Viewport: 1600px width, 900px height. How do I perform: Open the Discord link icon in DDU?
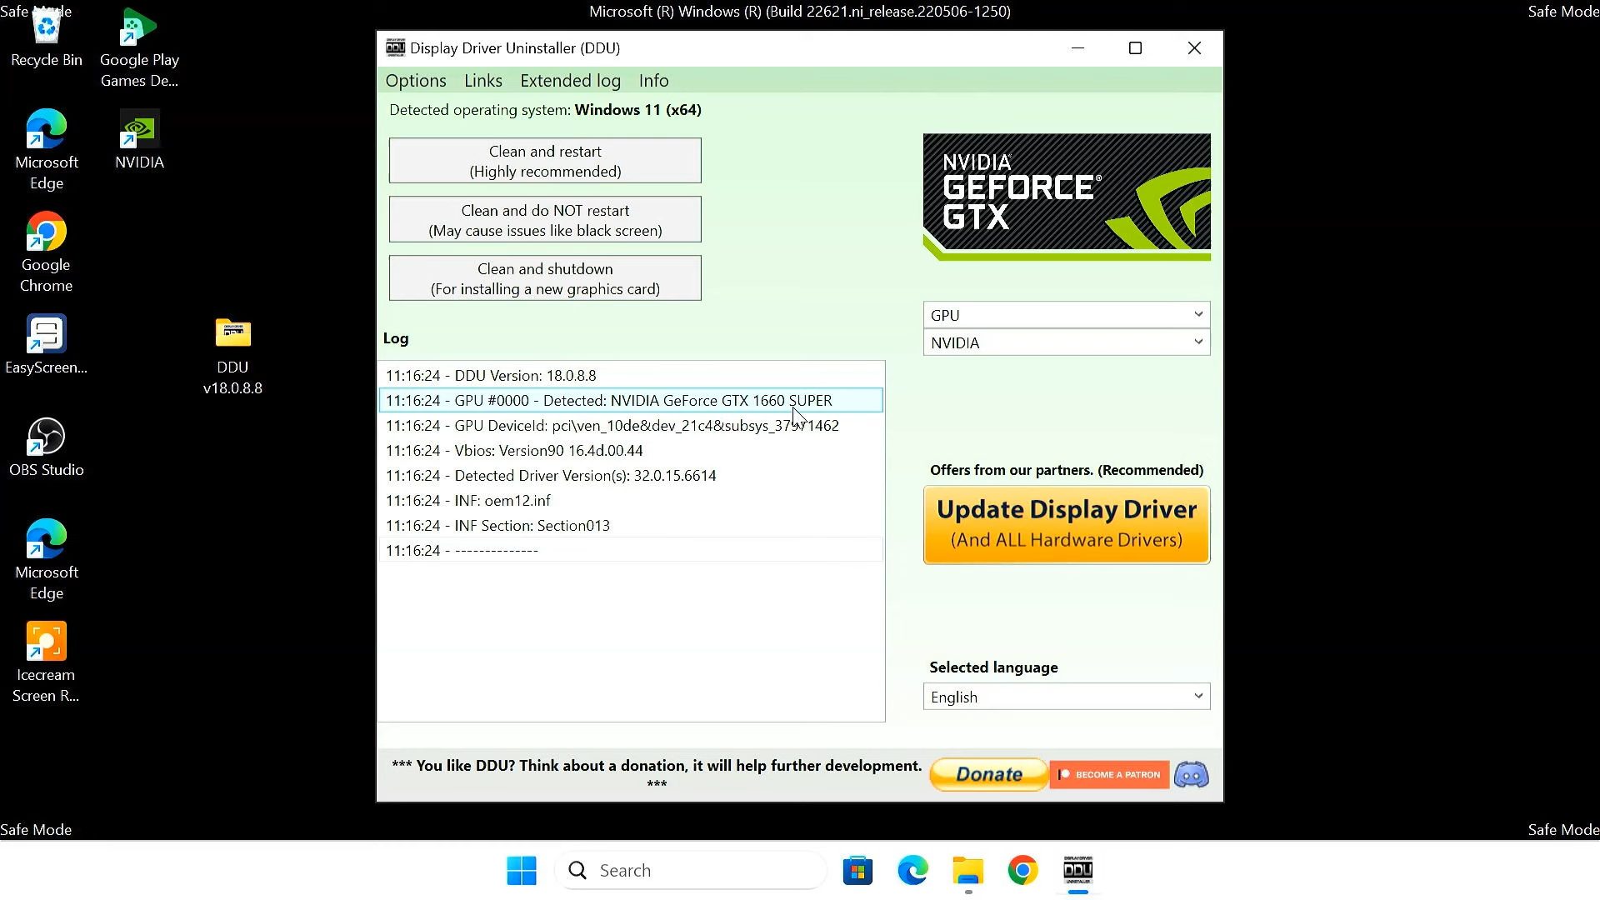coord(1192,775)
